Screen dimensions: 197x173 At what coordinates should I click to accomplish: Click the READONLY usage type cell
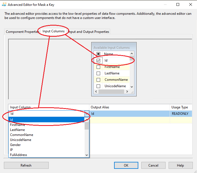[x=180, y=114]
